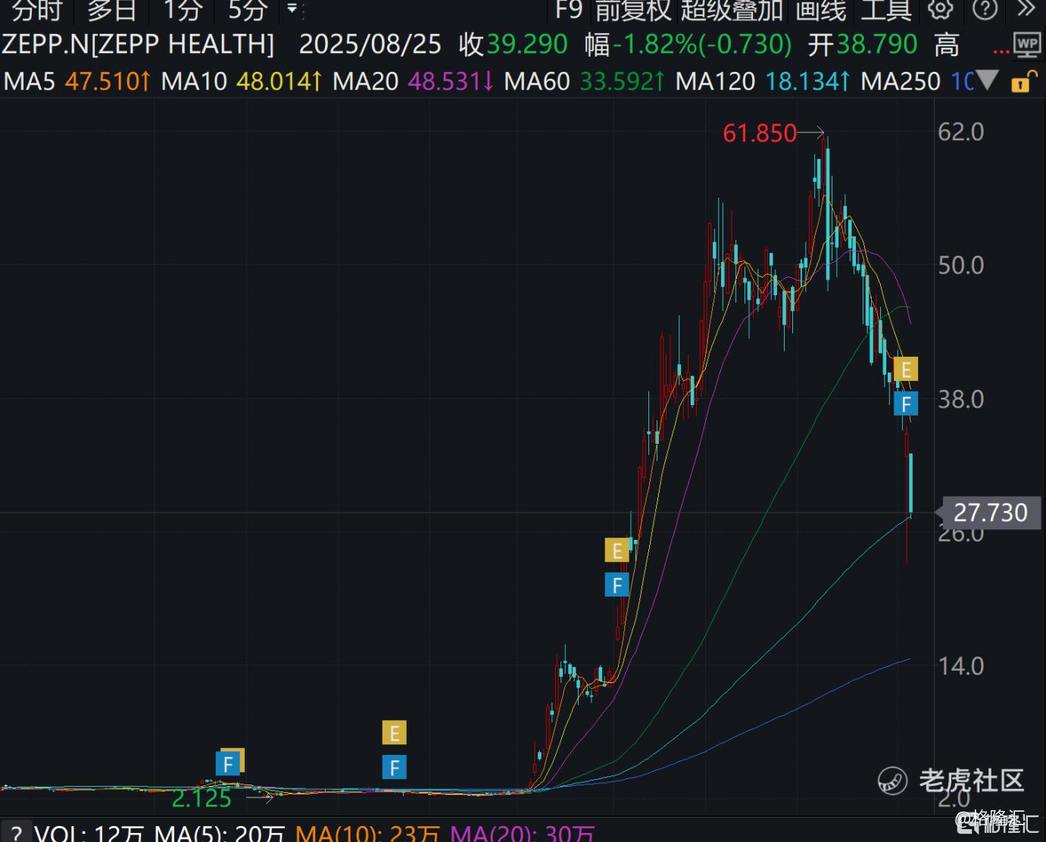Viewport: 1046px width, 842px height.
Task: Click the 61.850 high price annotation
Action: [760, 133]
